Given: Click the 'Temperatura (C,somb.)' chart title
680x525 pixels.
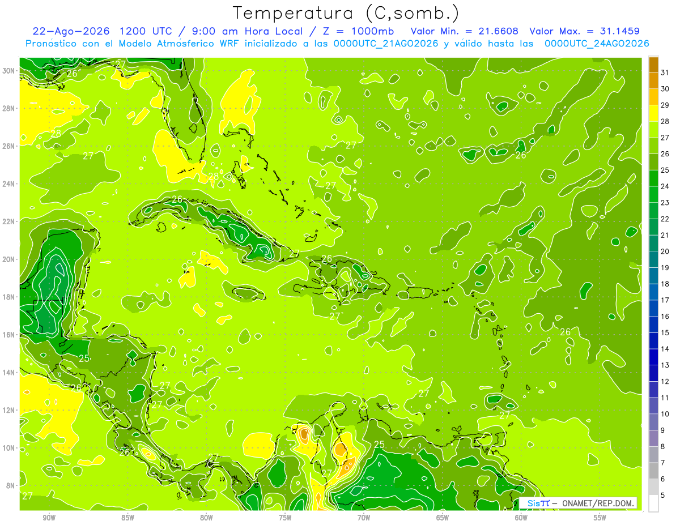Looking at the screenshot, I should pyautogui.click(x=346, y=12).
